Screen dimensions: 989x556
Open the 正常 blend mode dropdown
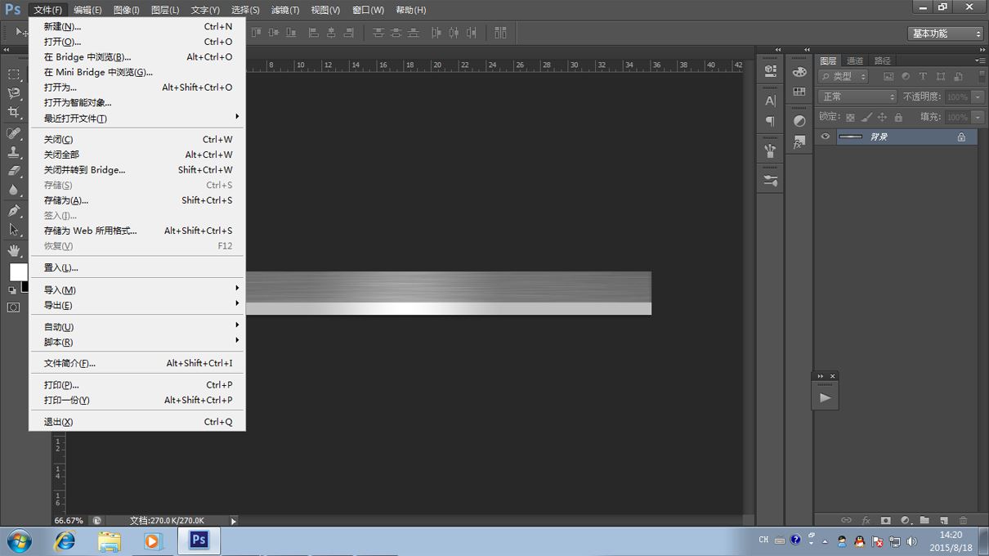click(857, 96)
